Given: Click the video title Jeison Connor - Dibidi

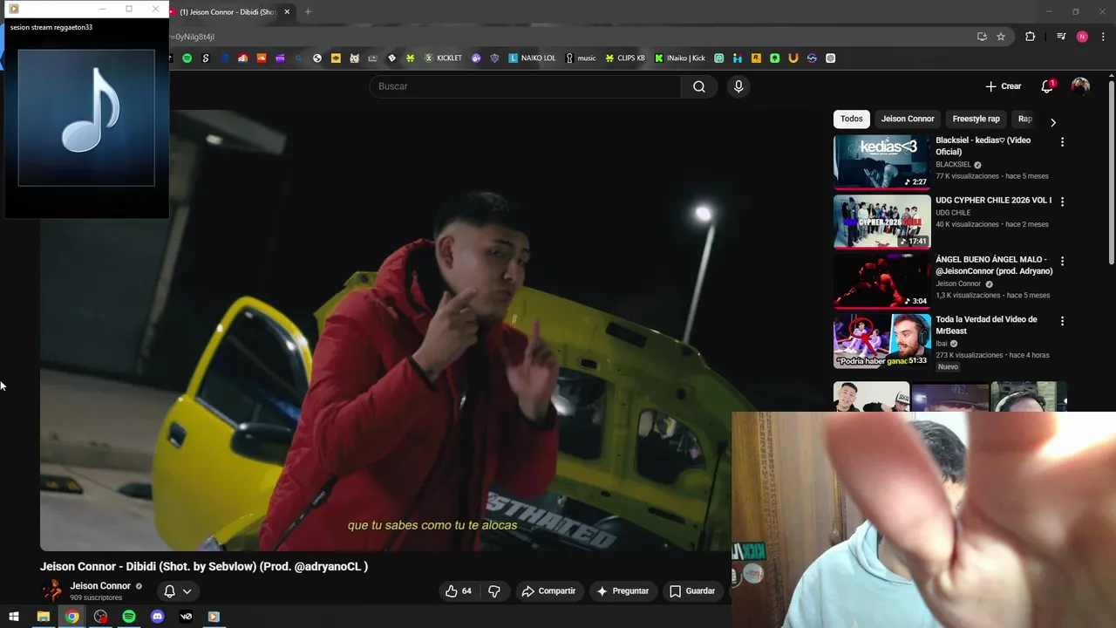Looking at the screenshot, I should coord(204,566).
